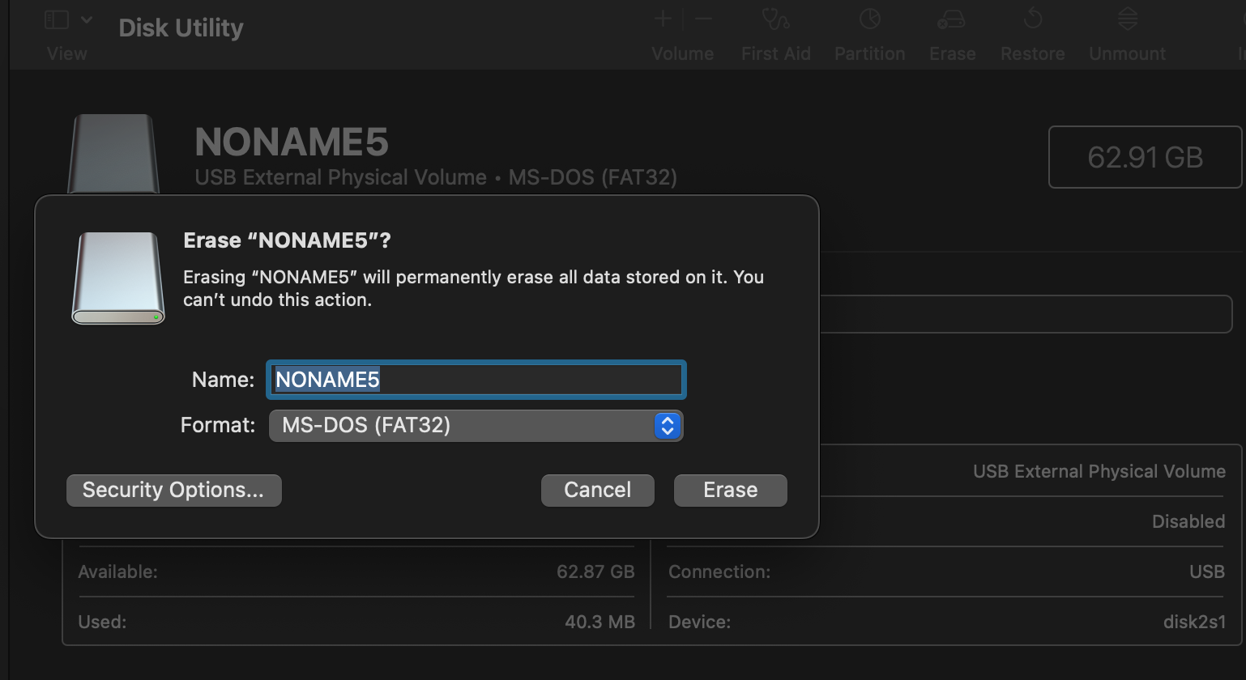Image resolution: width=1246 pixels, height=680 pixels.
Task: Add a volume with the plus icon
Action: pos(662,18)
